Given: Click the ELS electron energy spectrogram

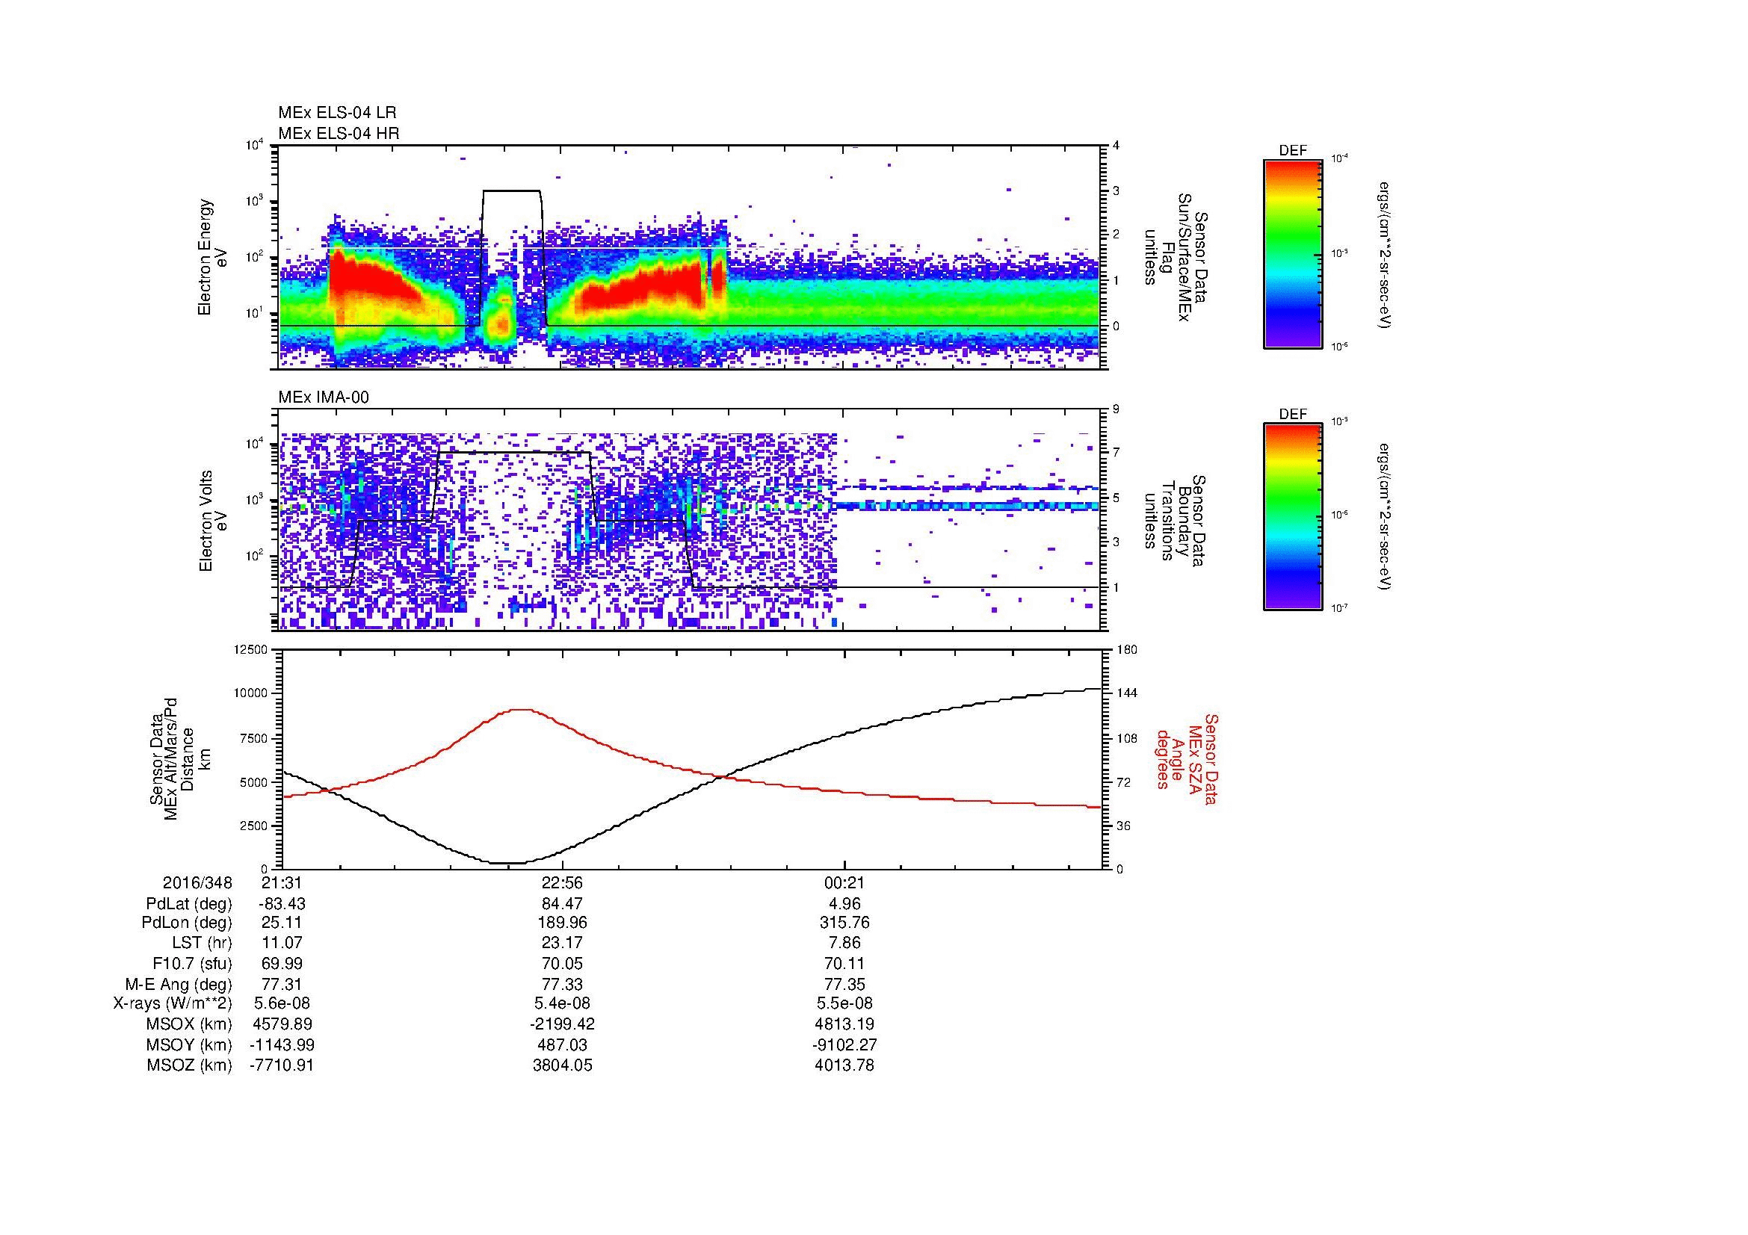Looking at the screenshot, I should point(688,257).
